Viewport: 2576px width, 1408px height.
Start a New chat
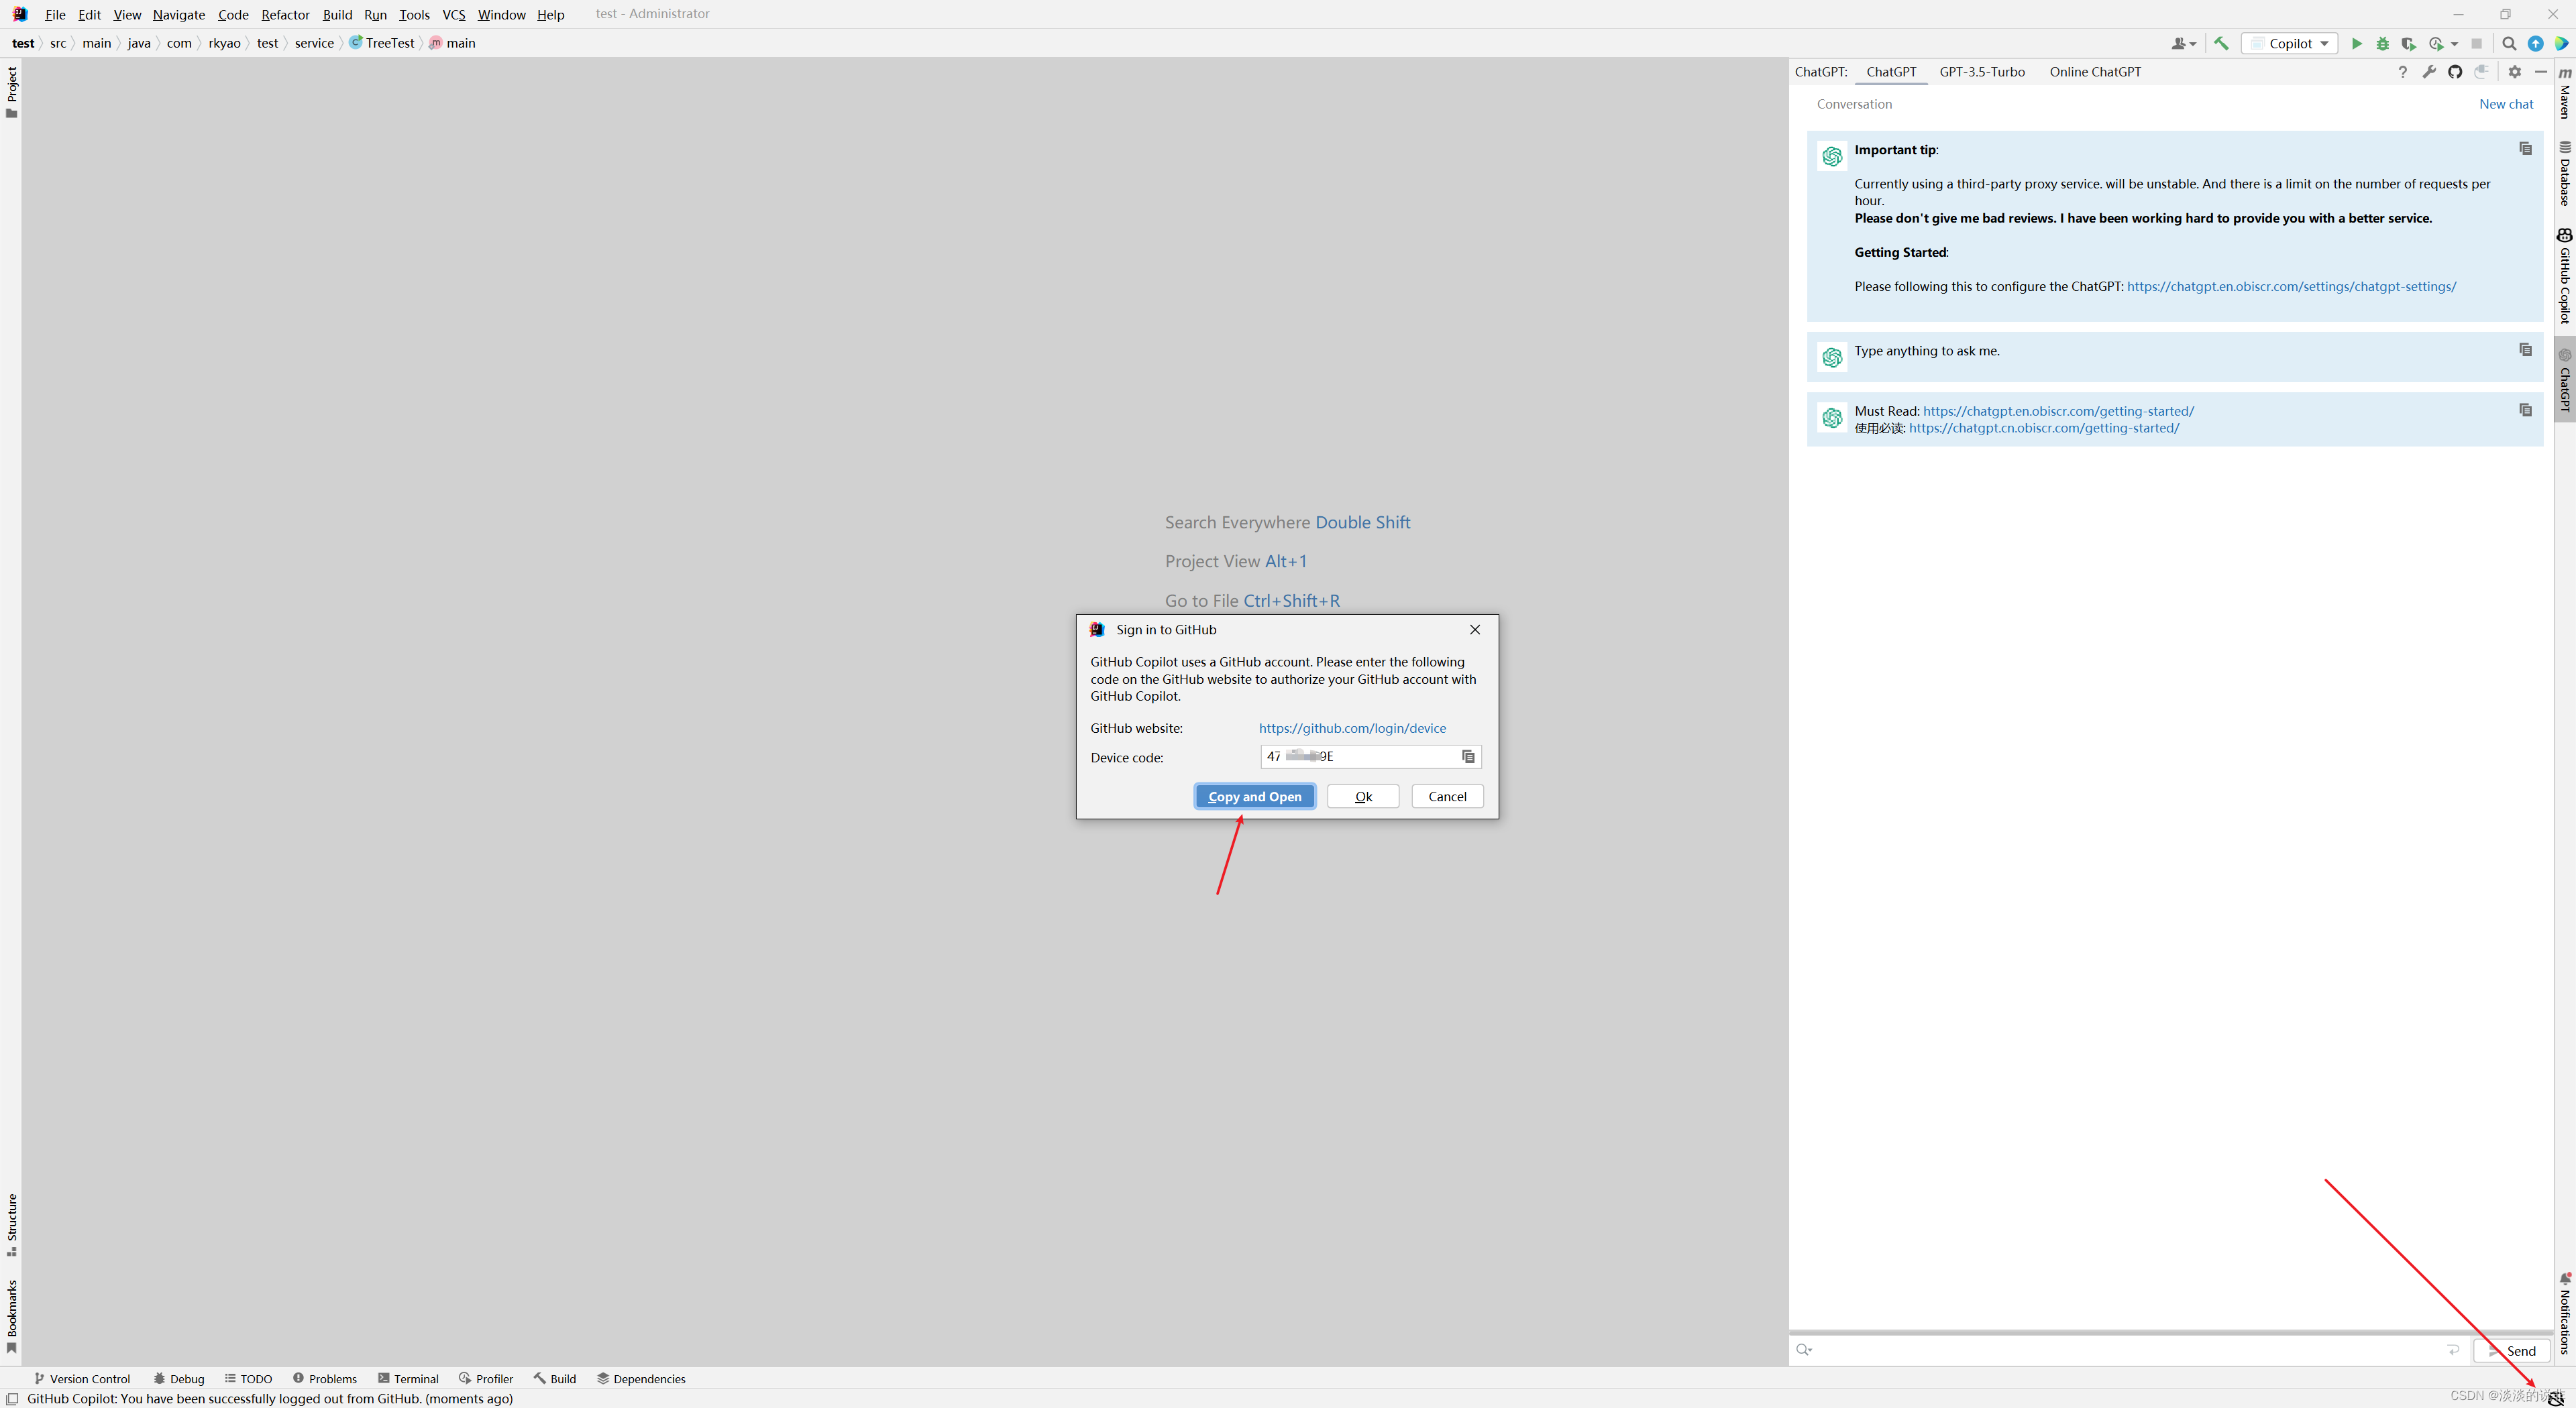pyautogui.click(x=2506, y=104)
